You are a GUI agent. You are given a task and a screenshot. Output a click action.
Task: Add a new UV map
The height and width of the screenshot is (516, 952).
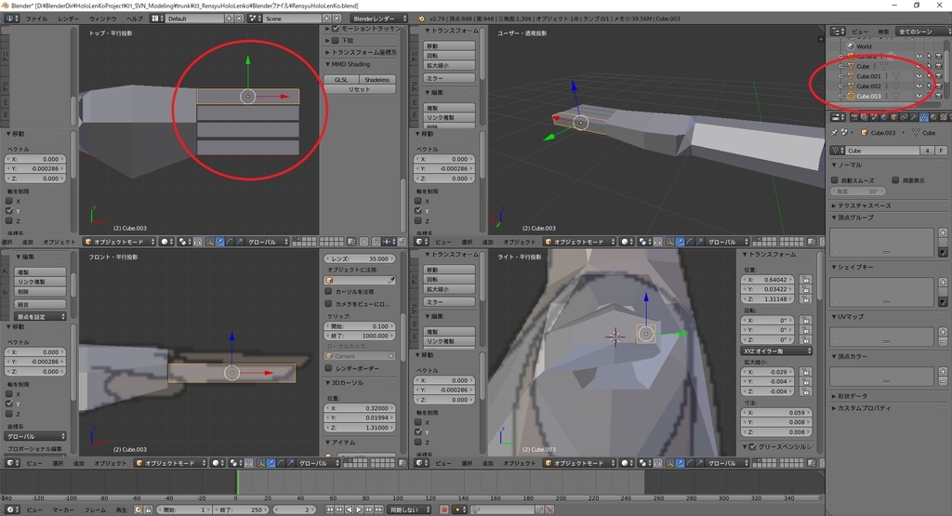[943, 332]
